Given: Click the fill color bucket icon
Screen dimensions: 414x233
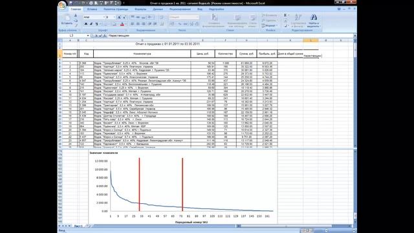Looking at the screenshot, I should (x=114, y=24).
